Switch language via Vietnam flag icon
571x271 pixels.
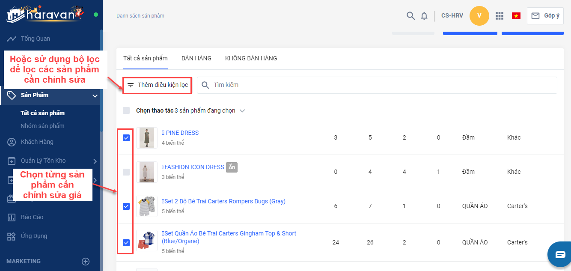[x=516, y=16]
